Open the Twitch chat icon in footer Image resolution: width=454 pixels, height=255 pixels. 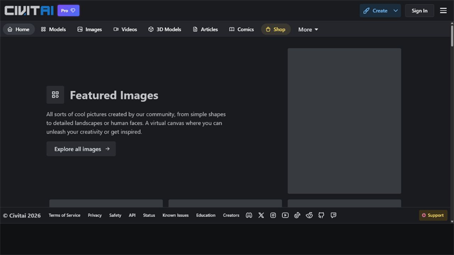pos(333,215)
